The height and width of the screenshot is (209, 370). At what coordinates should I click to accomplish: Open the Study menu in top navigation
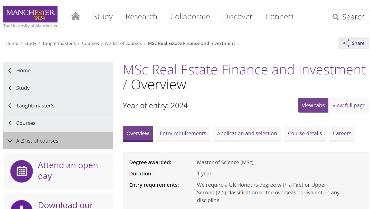click(103, 17)
